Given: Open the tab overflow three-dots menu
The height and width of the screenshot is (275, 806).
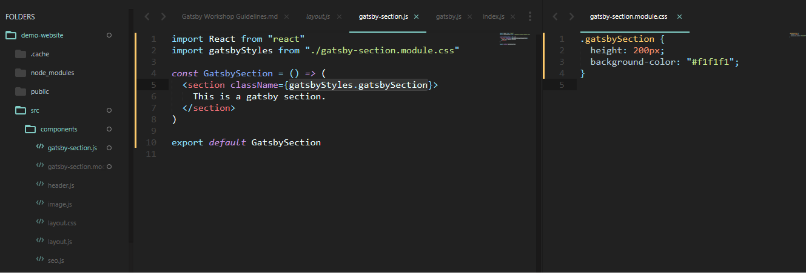Looking at the screenshot, I should [x=530, y=16].
